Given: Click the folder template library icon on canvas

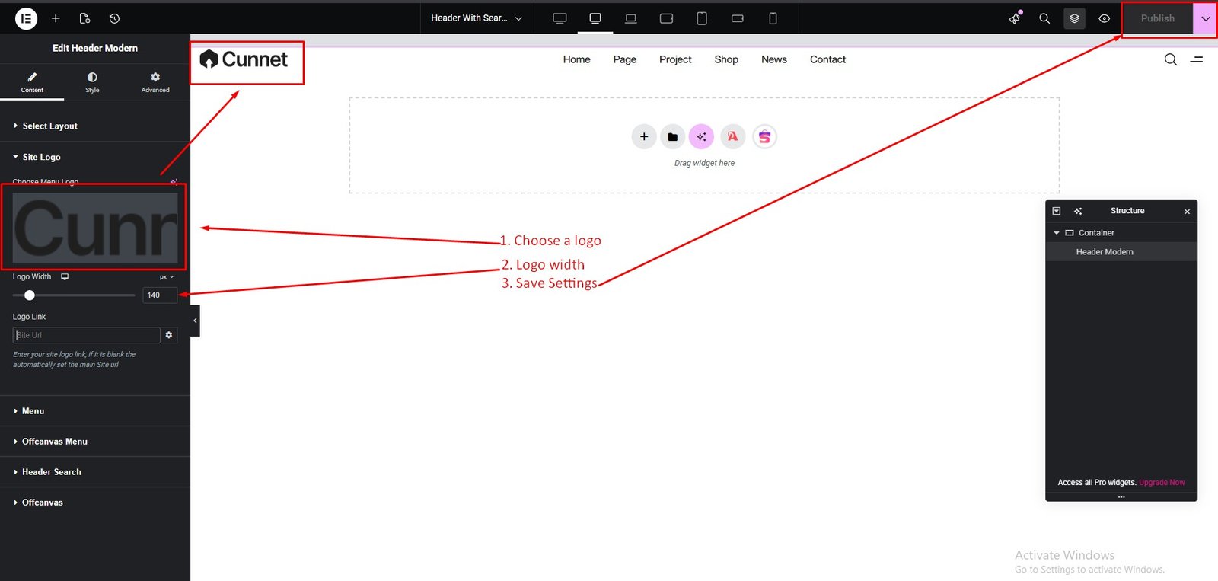Looking at the screenshot, I should tap(672, 137).
